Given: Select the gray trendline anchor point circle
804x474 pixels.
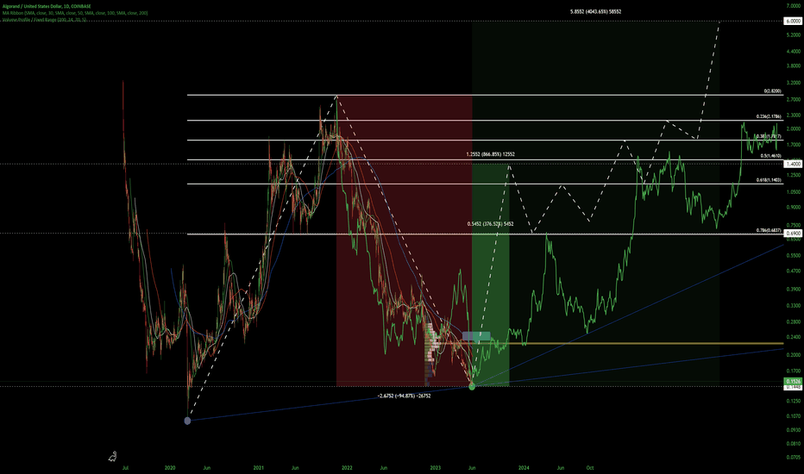Looking at the screenshot, I should [x=187, y=421].
